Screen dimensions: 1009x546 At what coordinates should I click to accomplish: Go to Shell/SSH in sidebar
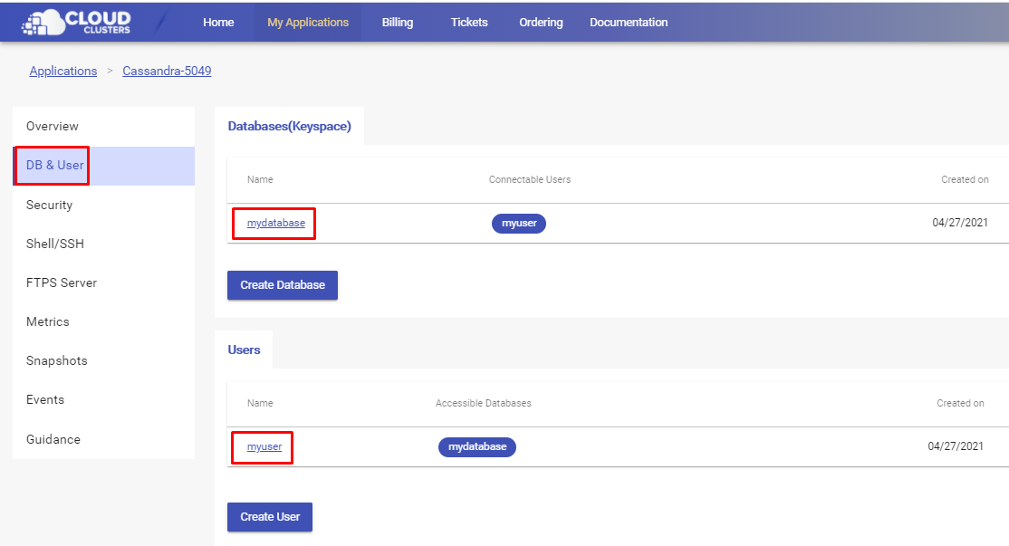tap(55, 244)
